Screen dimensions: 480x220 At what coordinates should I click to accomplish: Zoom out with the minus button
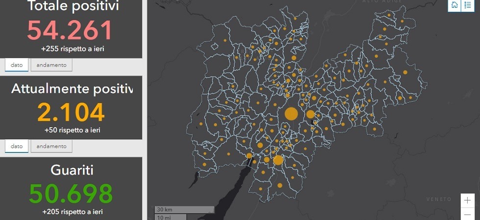[468, 215]
